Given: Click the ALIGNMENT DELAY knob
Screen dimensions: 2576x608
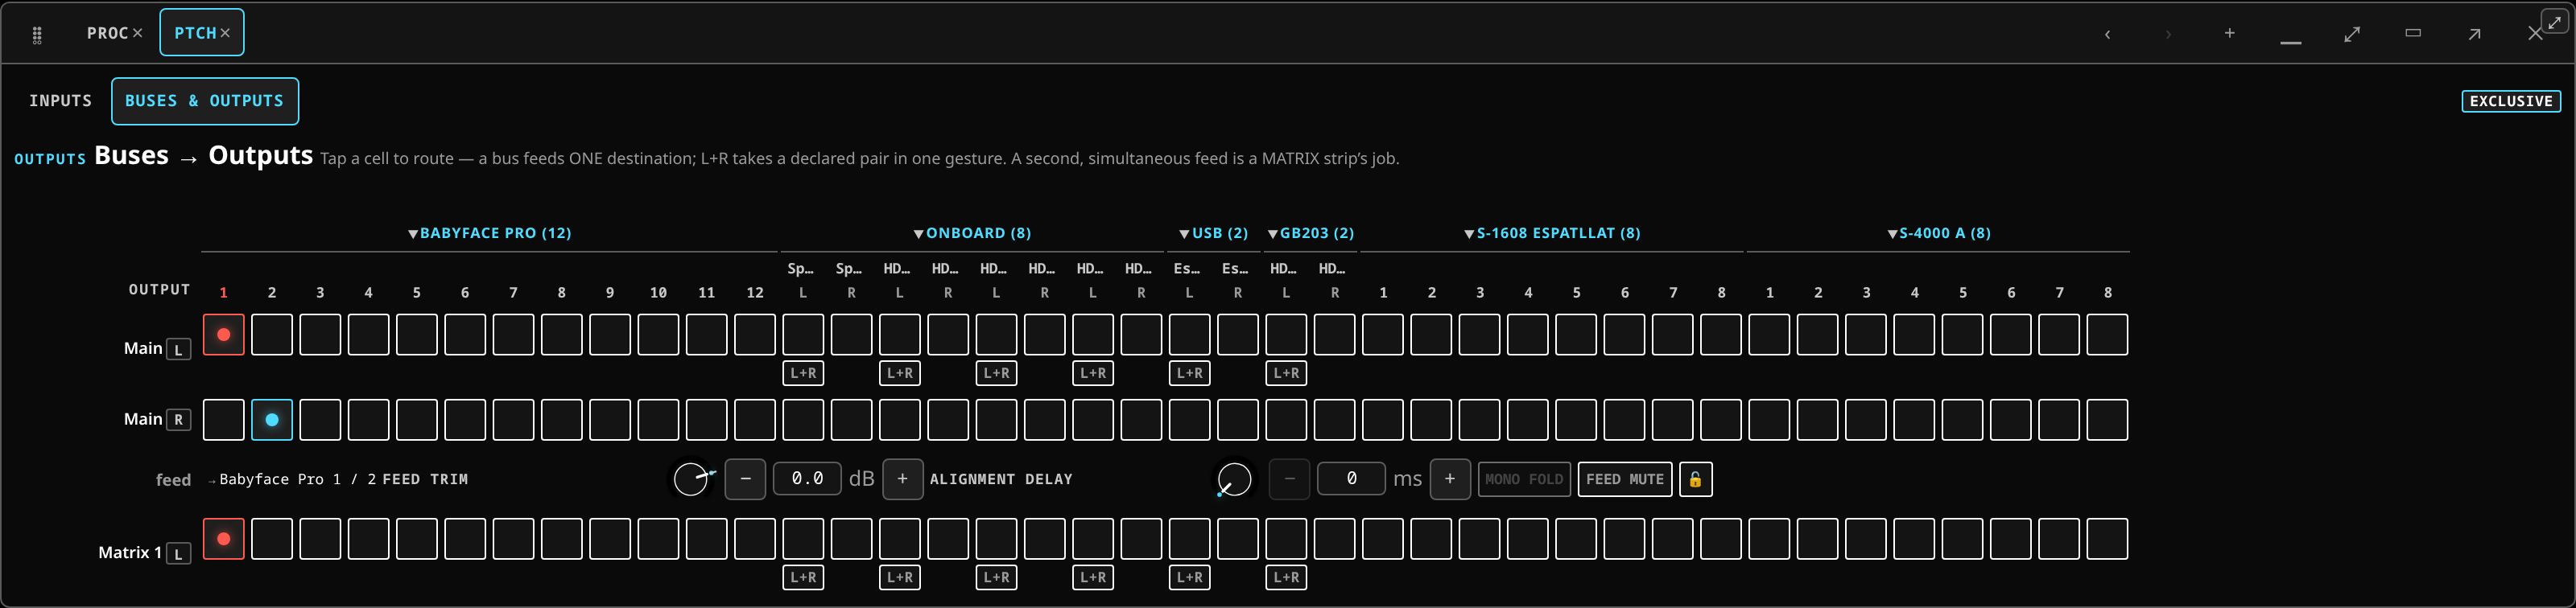Looking at the screenshot, I should coord(1235,479).
